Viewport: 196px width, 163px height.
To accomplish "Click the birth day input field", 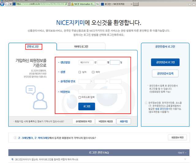I will pos(115,62).
